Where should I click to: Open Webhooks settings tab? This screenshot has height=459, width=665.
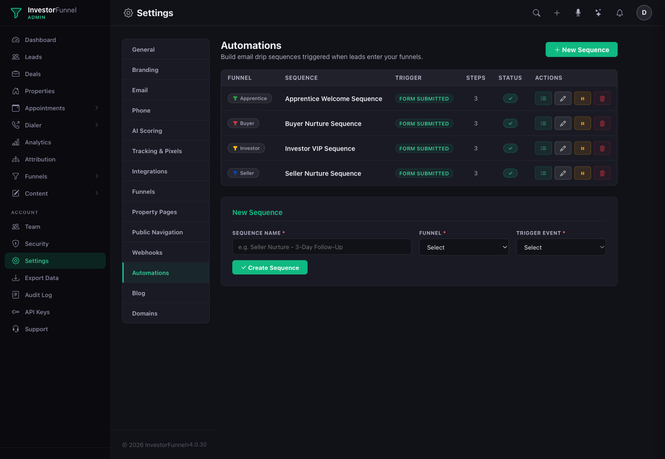[166, 252]
